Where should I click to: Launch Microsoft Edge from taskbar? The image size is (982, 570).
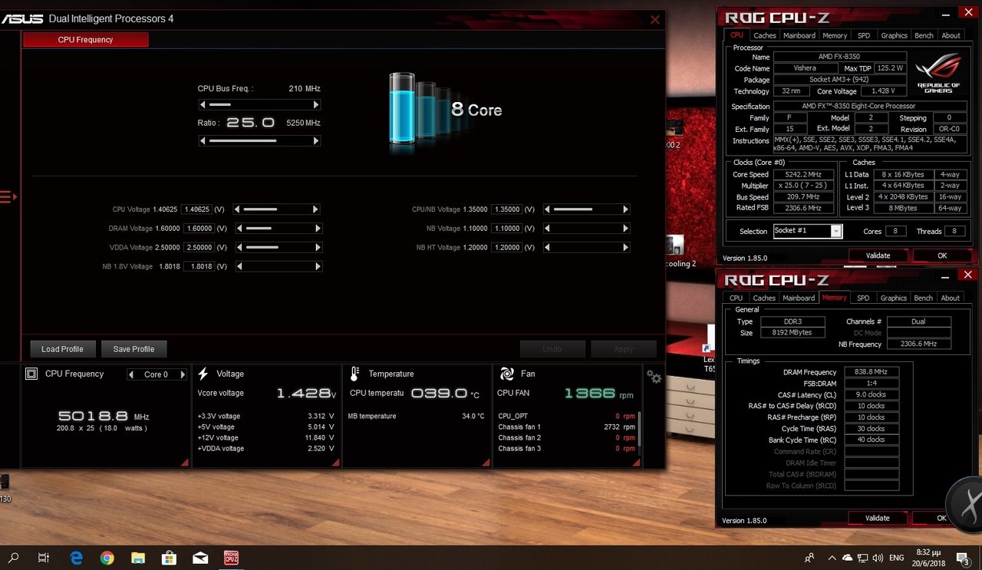pyautogui.click(x=76, y=558)
